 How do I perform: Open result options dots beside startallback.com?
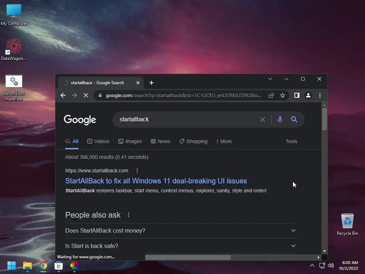[x=137, y=171]
